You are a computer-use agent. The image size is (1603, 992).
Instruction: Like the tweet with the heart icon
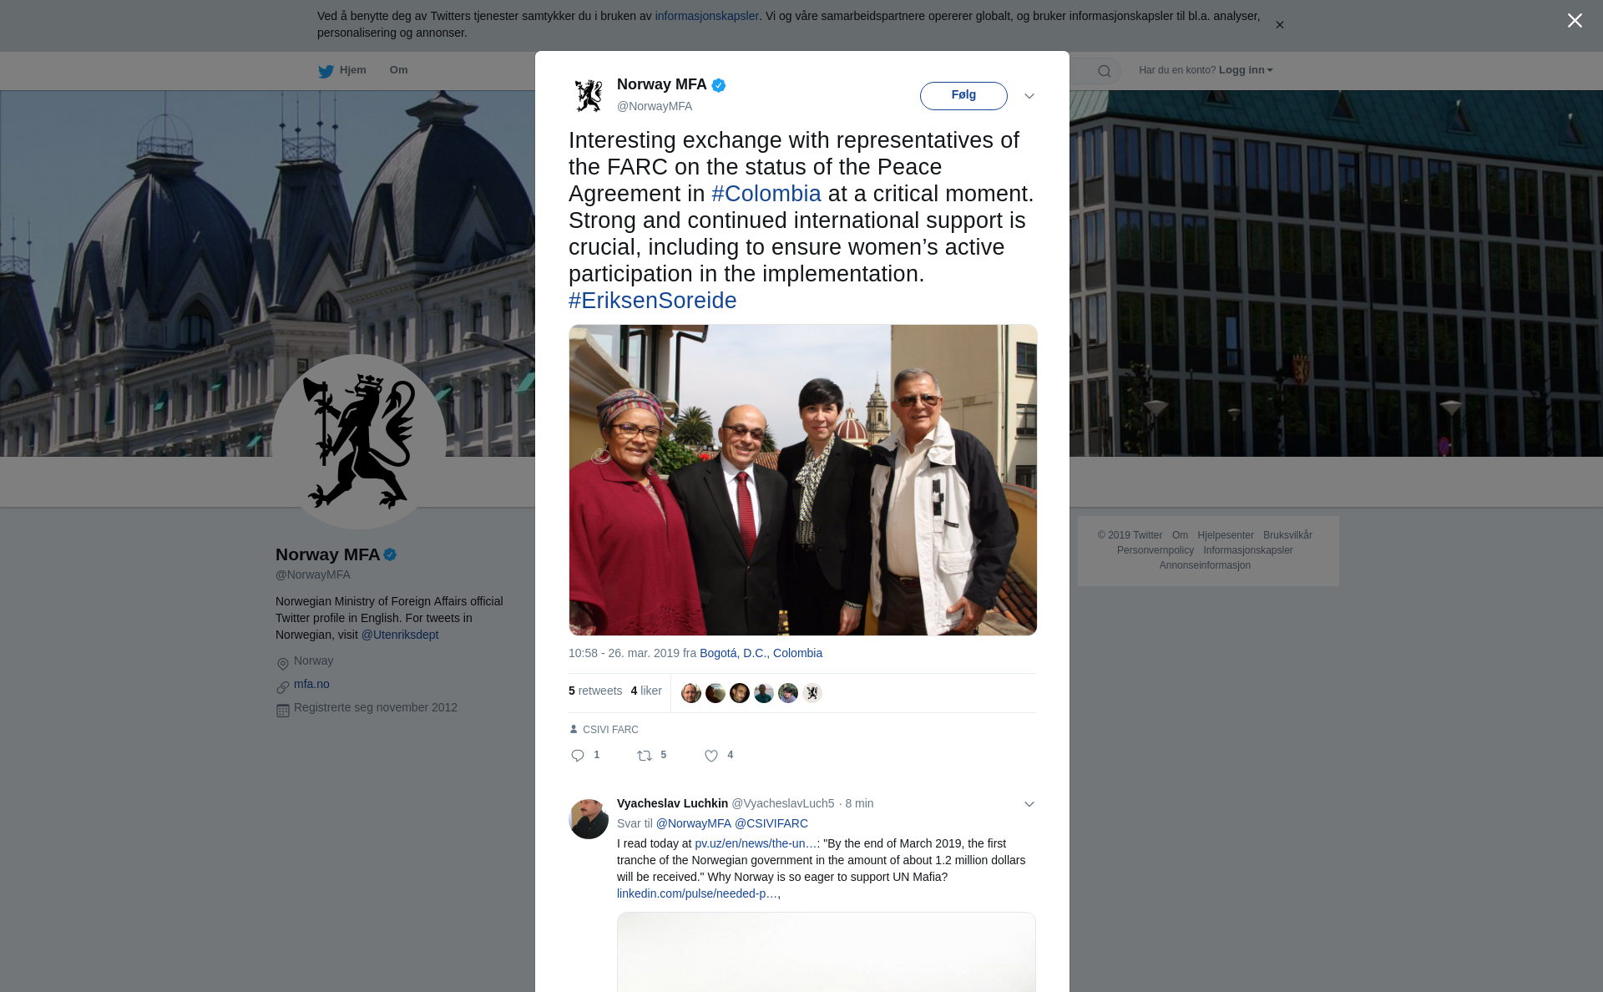coord(711,756)
